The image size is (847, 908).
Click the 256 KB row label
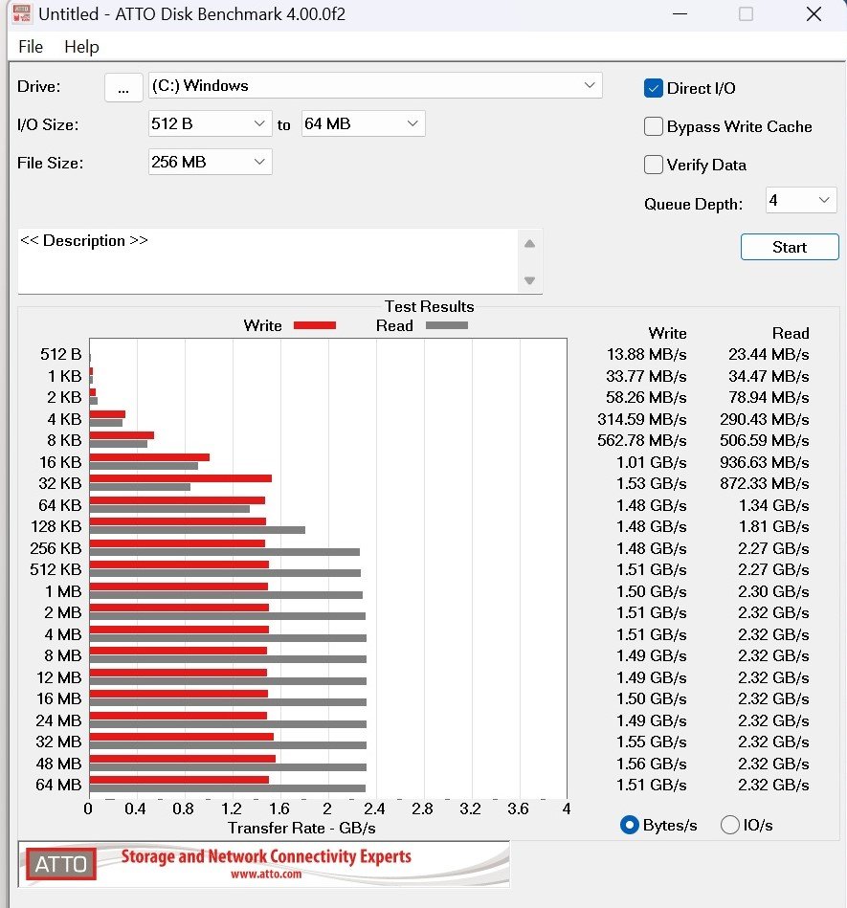56,548
